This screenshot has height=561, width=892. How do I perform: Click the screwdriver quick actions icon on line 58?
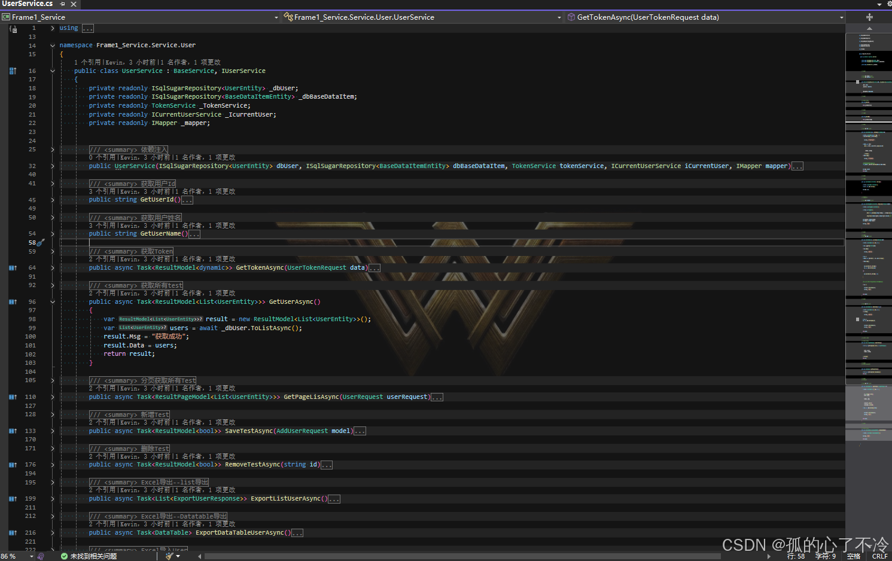point(41,243)
